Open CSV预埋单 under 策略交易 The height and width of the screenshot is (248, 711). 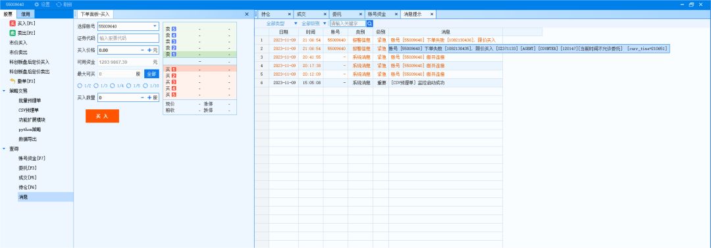click(28, 110)
